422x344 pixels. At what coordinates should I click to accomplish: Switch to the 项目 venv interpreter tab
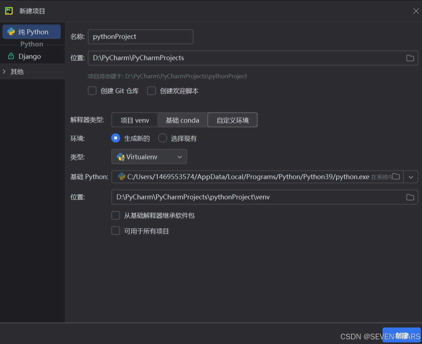(134, 120)
